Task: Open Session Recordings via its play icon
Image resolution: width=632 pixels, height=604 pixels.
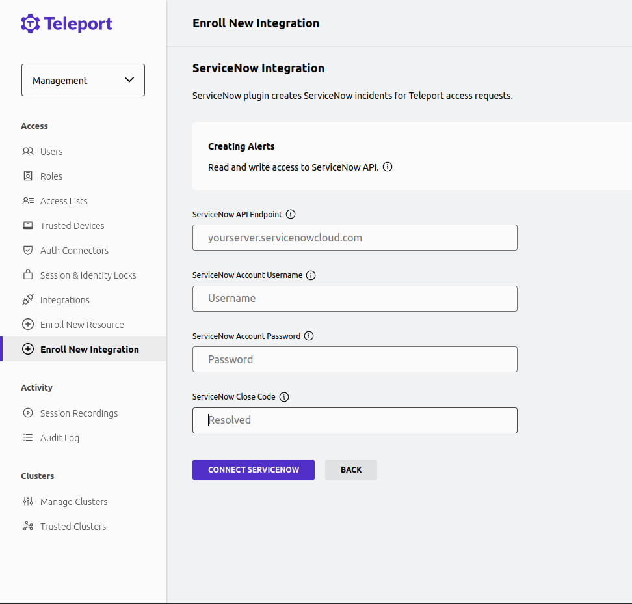Action: [x=28, y=413]
